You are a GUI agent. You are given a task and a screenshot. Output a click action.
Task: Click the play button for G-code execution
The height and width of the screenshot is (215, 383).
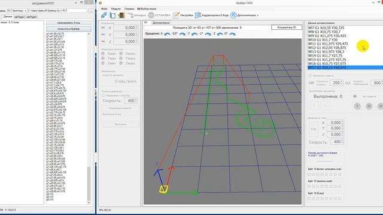click(x=357, y=106)
